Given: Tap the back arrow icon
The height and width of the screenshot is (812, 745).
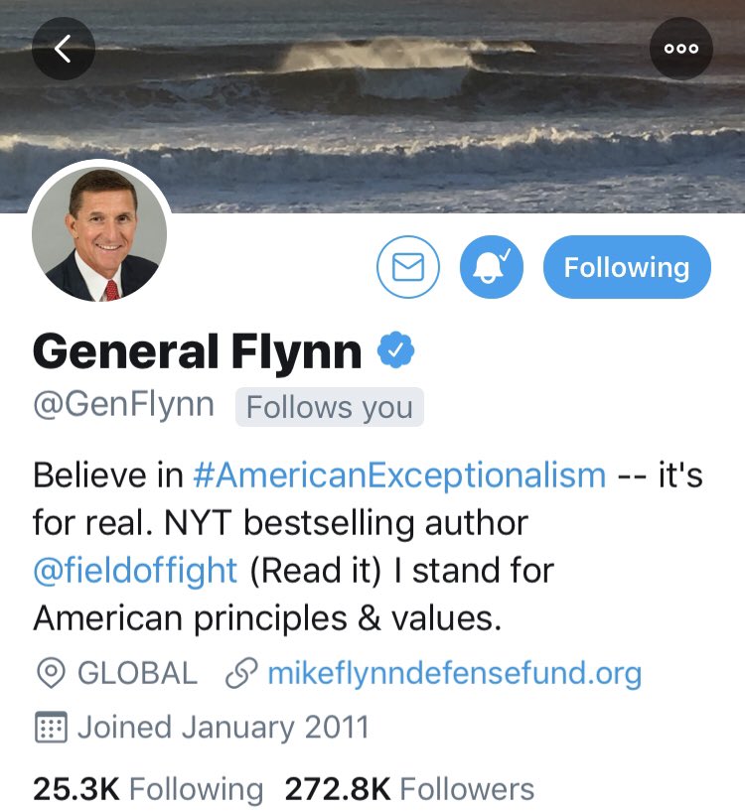Looking at the screenshot, I should [x=64, y=49].
